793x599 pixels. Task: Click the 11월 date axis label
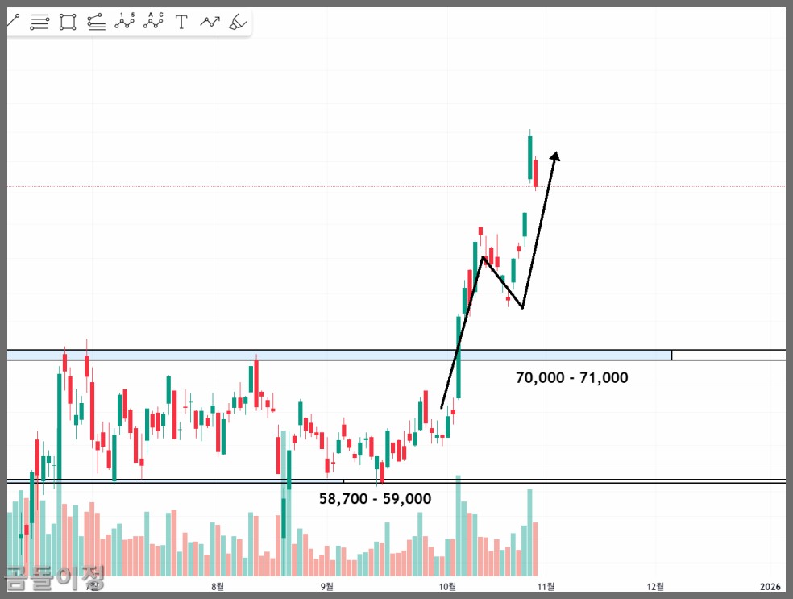click(546, 586)
